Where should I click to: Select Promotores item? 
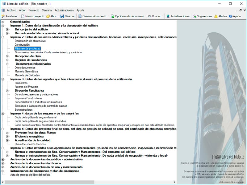(21, 83)
